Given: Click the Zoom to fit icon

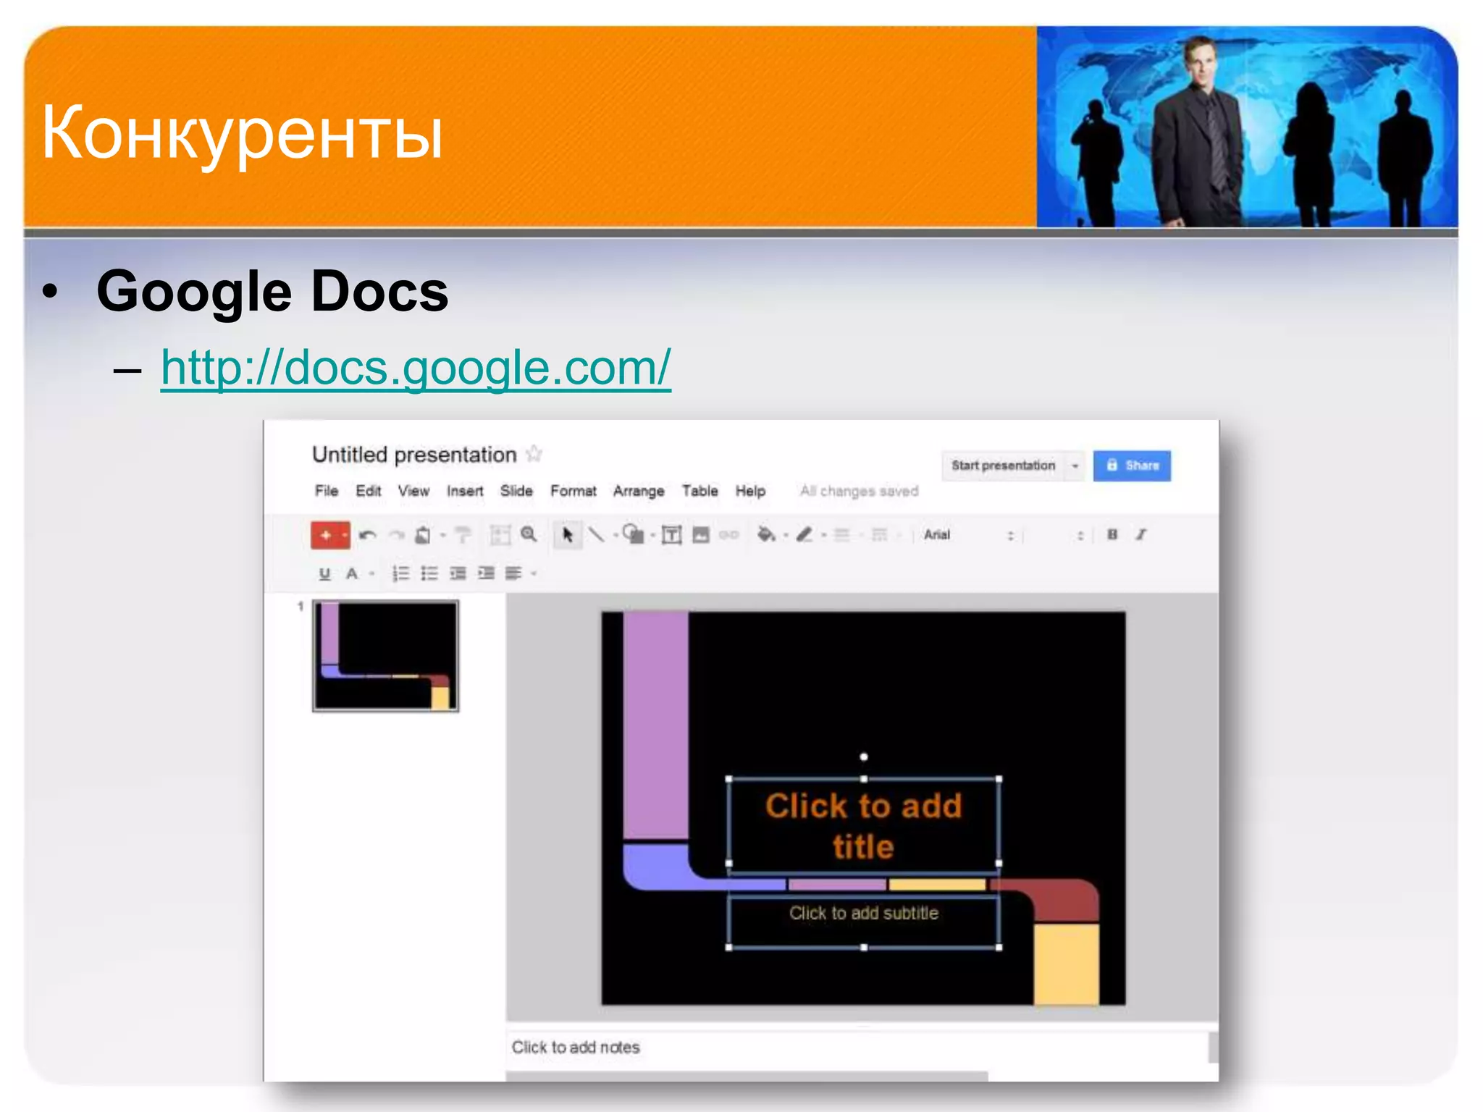Looking at the screenshot, I should (500, 535).
